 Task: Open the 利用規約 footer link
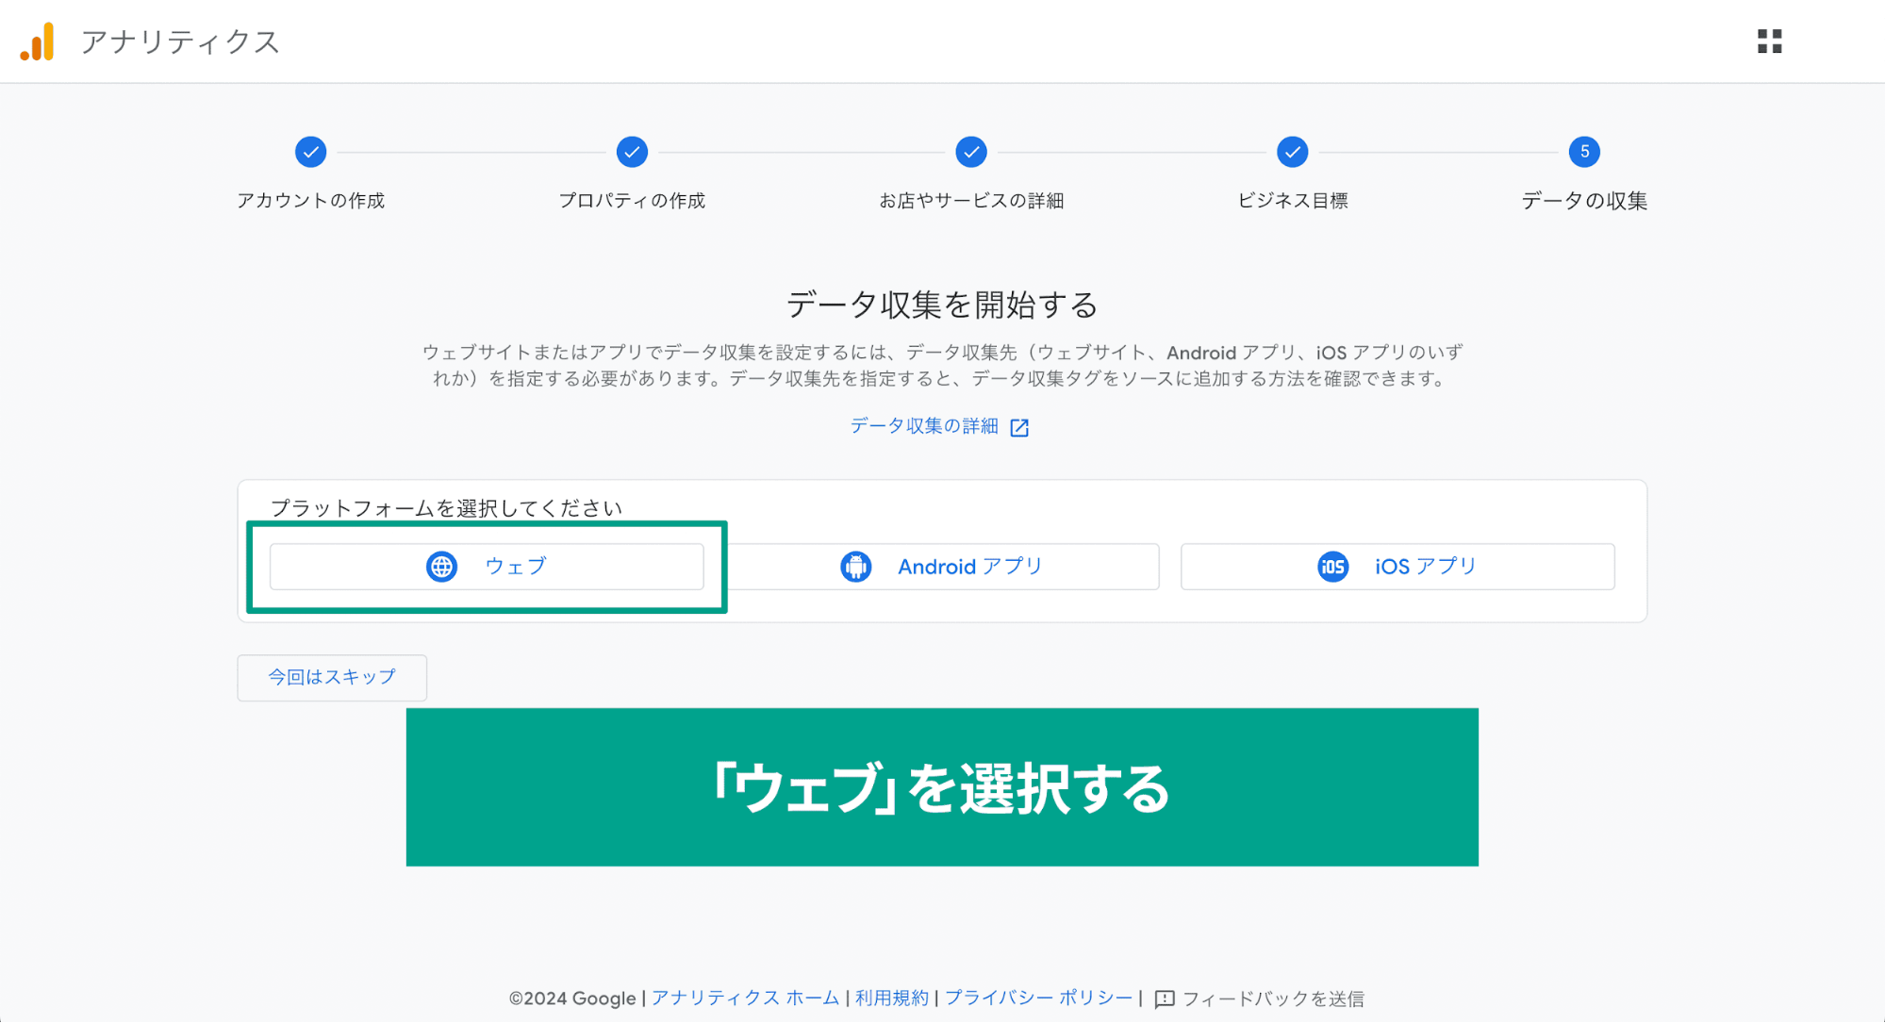pos(892,998)
